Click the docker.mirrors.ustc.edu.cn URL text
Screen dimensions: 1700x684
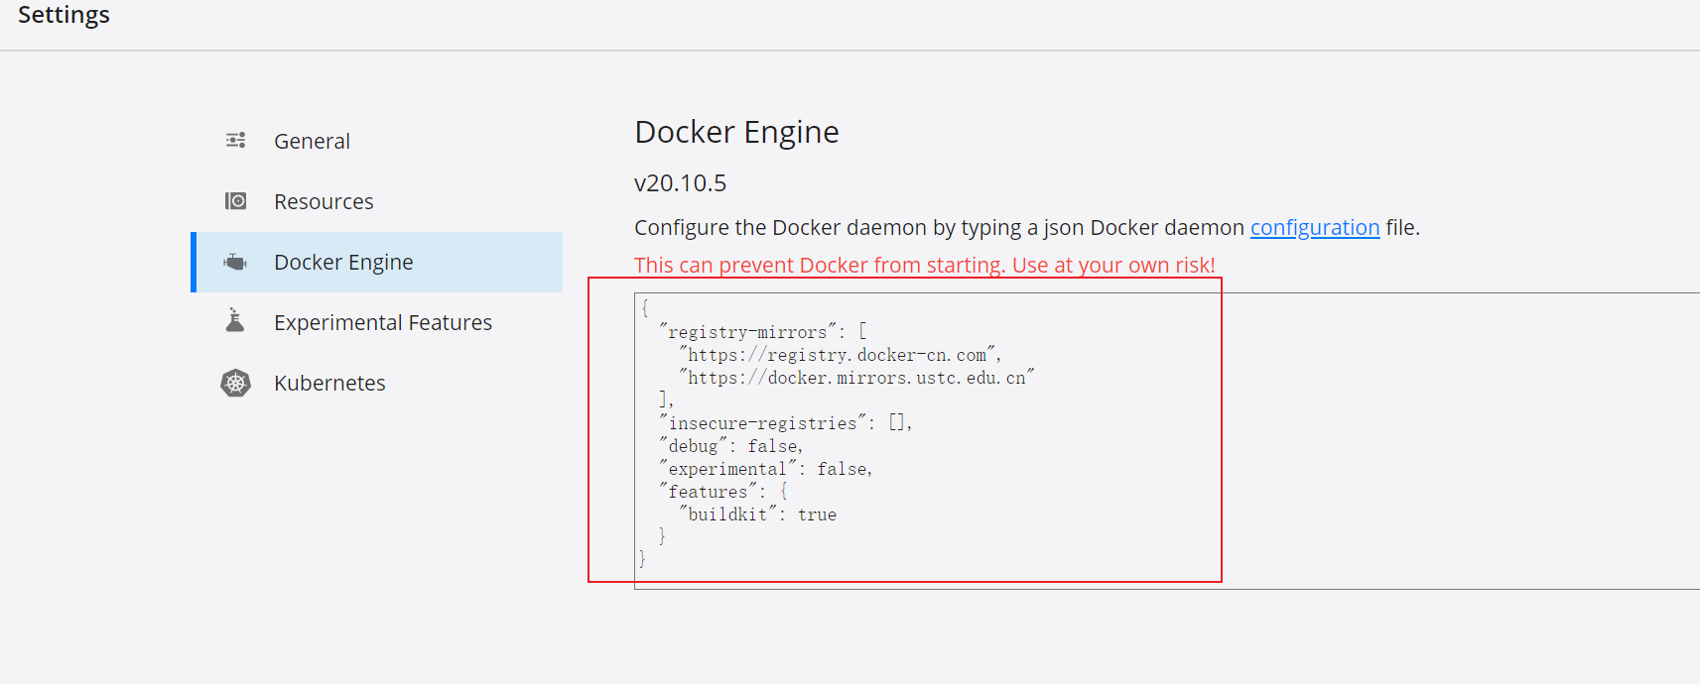click(x=856, y=378)
